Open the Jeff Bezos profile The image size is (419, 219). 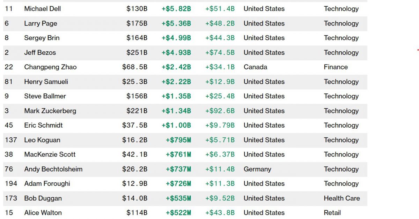pyautogui.click(x=40, y=53)
